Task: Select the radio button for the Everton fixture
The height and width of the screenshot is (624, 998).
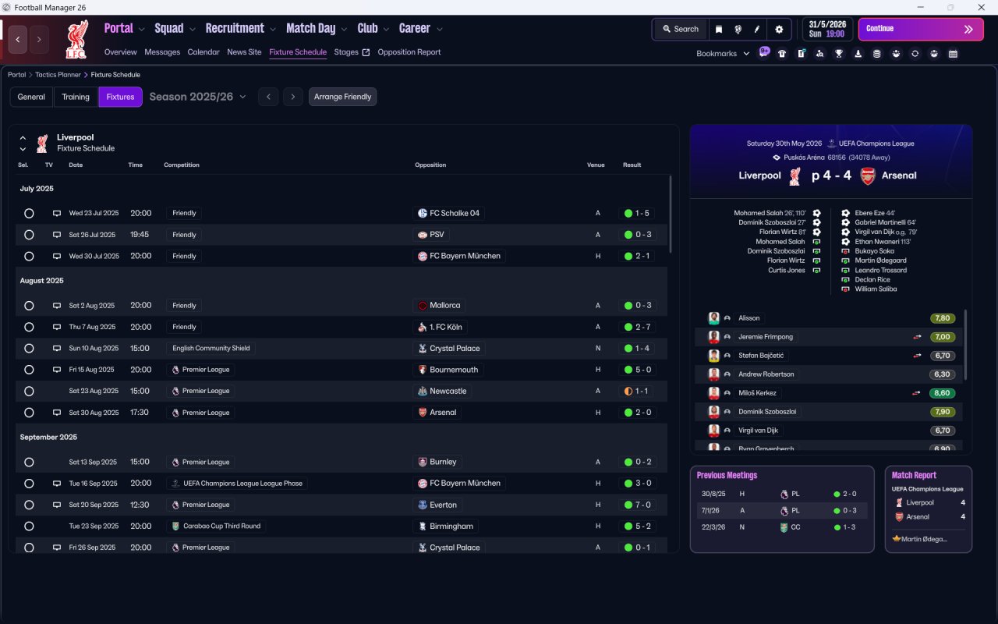Action: point(29,505)
